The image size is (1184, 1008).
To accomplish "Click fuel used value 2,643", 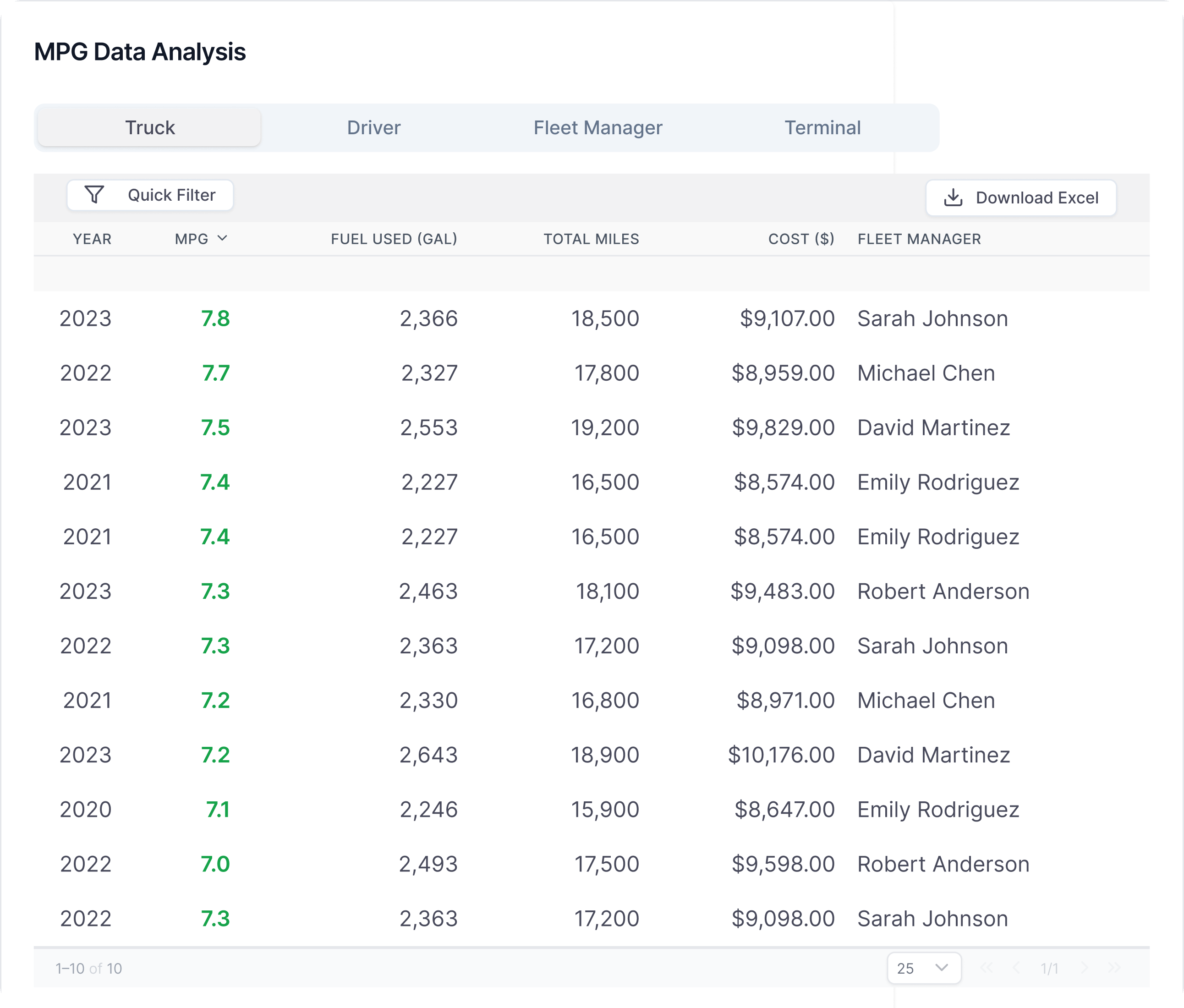I will click(x=428, y=756).
